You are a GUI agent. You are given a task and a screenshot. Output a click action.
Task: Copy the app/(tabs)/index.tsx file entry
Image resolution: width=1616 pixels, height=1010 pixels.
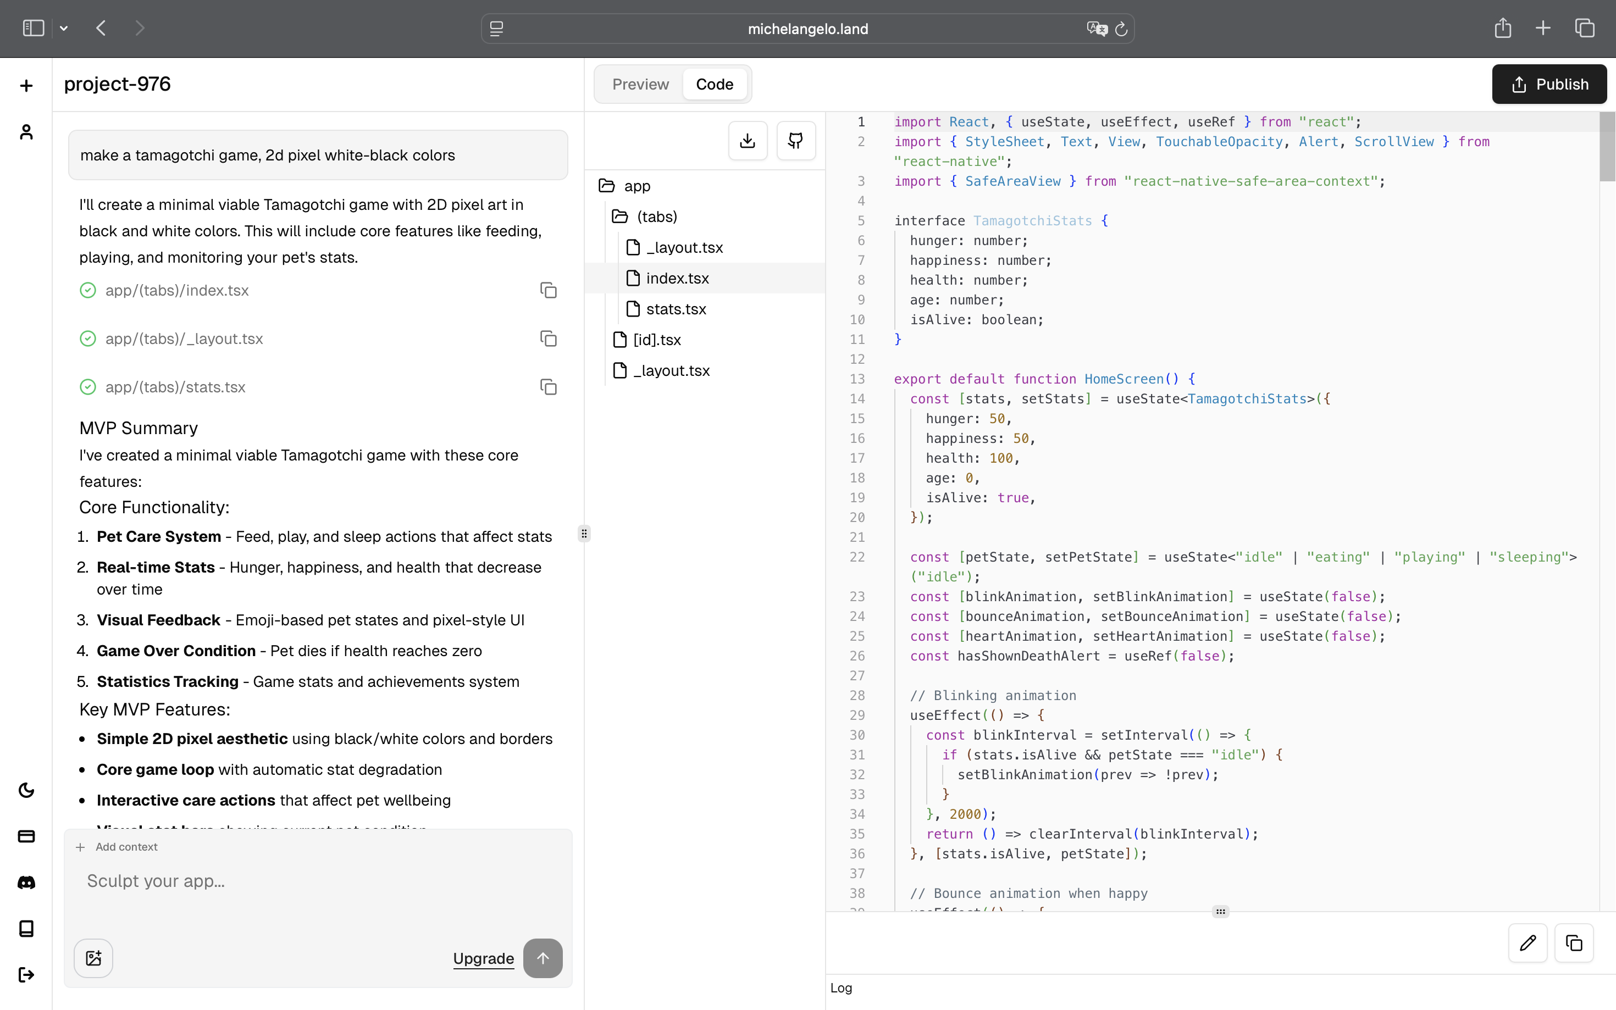[x=548, y=290]
